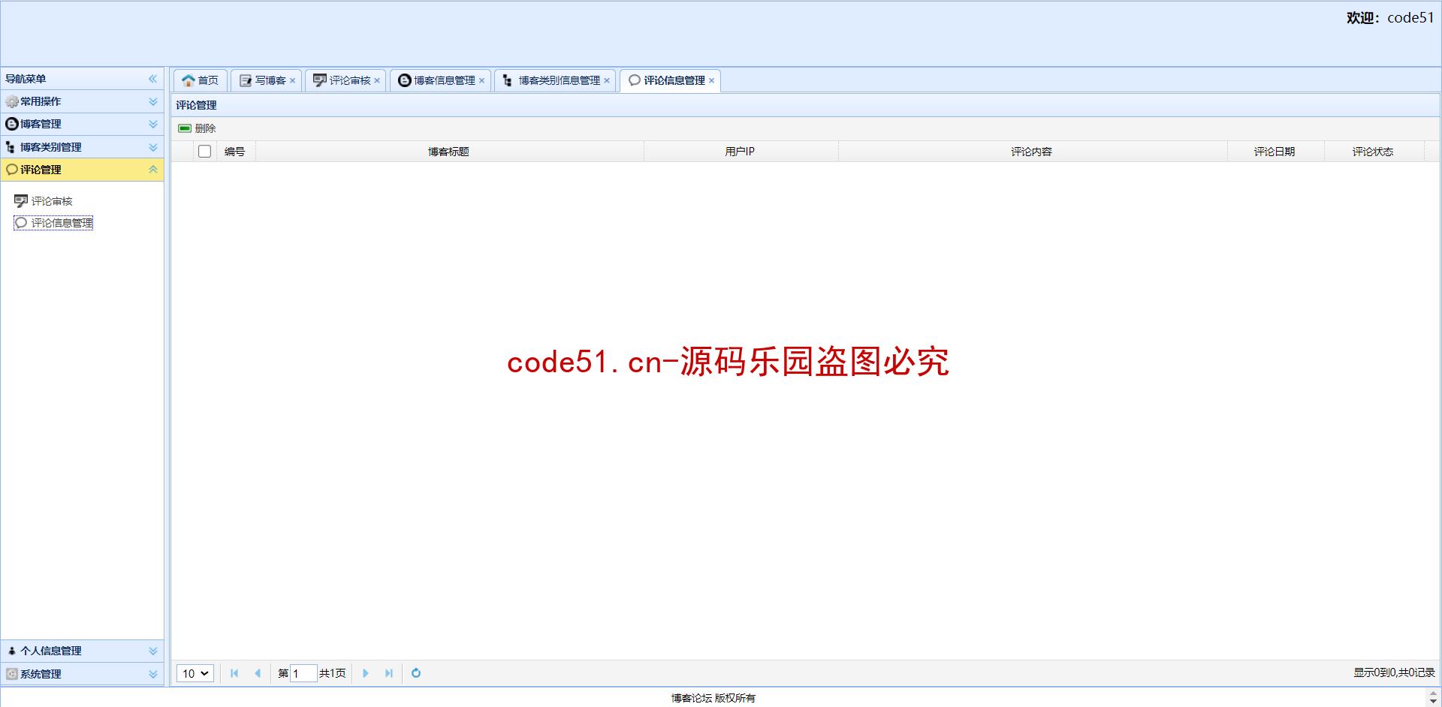Switch to the 首页 tab

coord(201,80)
